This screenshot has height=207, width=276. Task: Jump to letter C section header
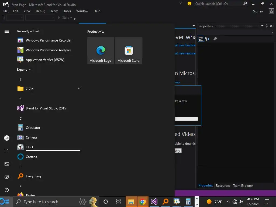coord(20,119)
